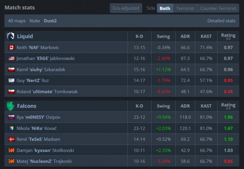Click the US flag beside EliGE
Viewport: 244px width, 169px height.
click(x=11, y=58)
